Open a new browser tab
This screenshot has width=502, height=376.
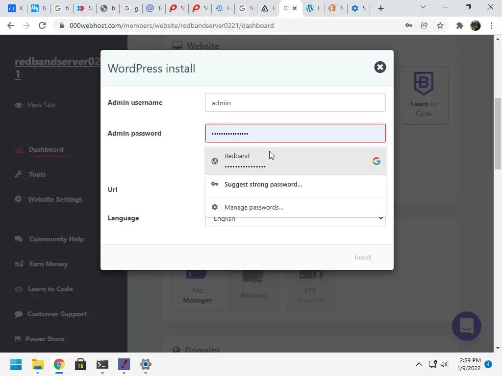point(380,8)
